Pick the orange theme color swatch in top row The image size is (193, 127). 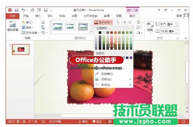coord(115,32)
